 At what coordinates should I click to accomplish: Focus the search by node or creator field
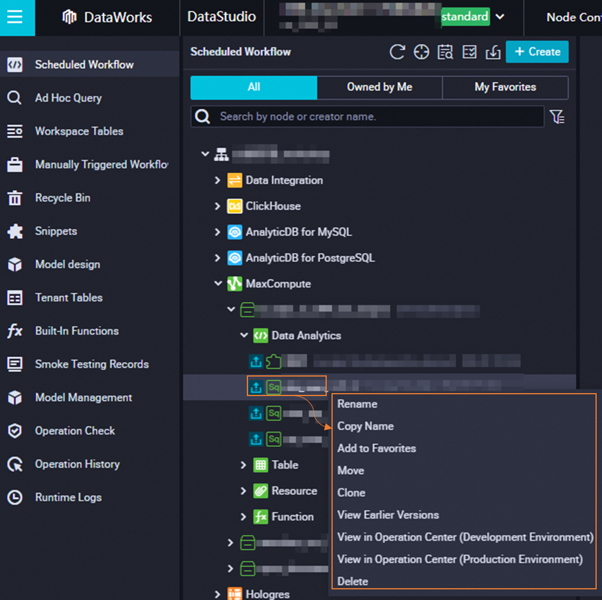(368, 116)
